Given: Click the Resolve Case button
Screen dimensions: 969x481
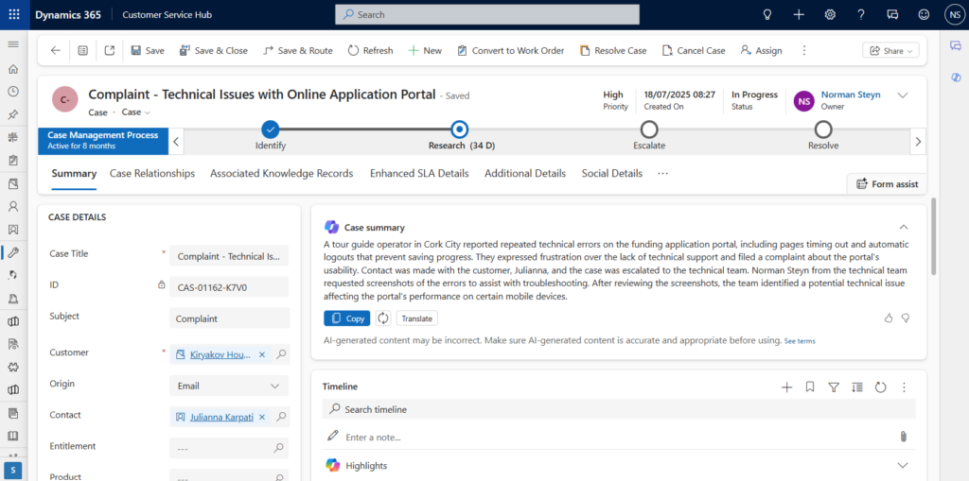Looking at the screenshot, I should pos(613,51).
